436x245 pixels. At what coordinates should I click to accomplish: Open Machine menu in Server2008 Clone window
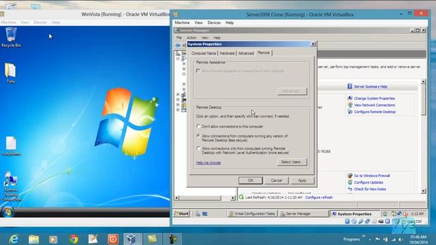pos(182,22)
